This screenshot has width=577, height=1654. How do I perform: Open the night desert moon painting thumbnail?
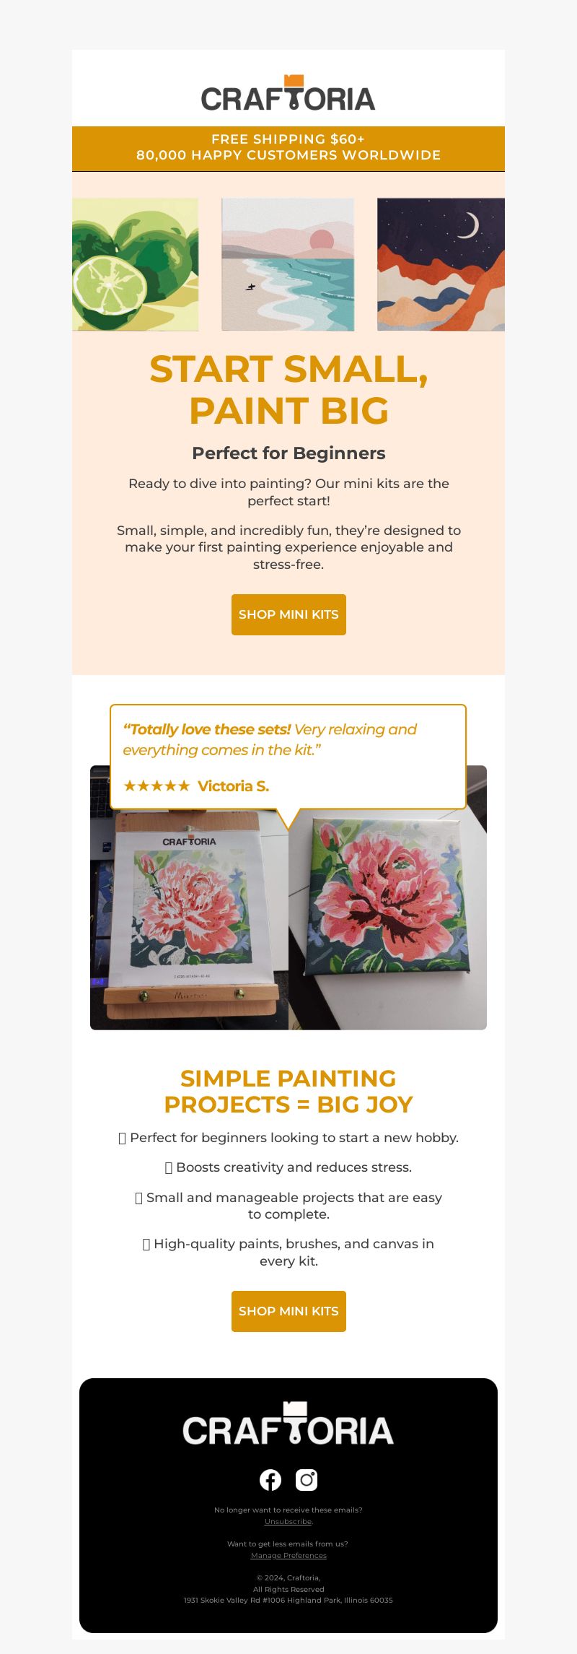coord(441,264)
